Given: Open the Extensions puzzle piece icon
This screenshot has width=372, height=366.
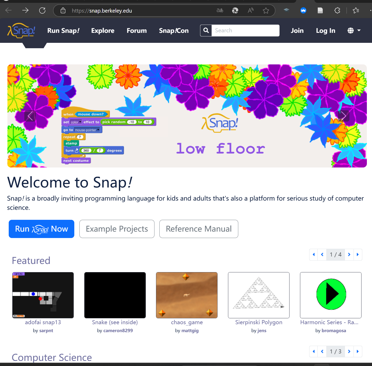Looking at the screenshot, I should [337, 11].
